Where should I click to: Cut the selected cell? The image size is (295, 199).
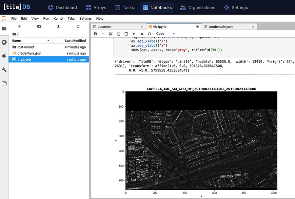pyautogui.click(x=110, y=34)
